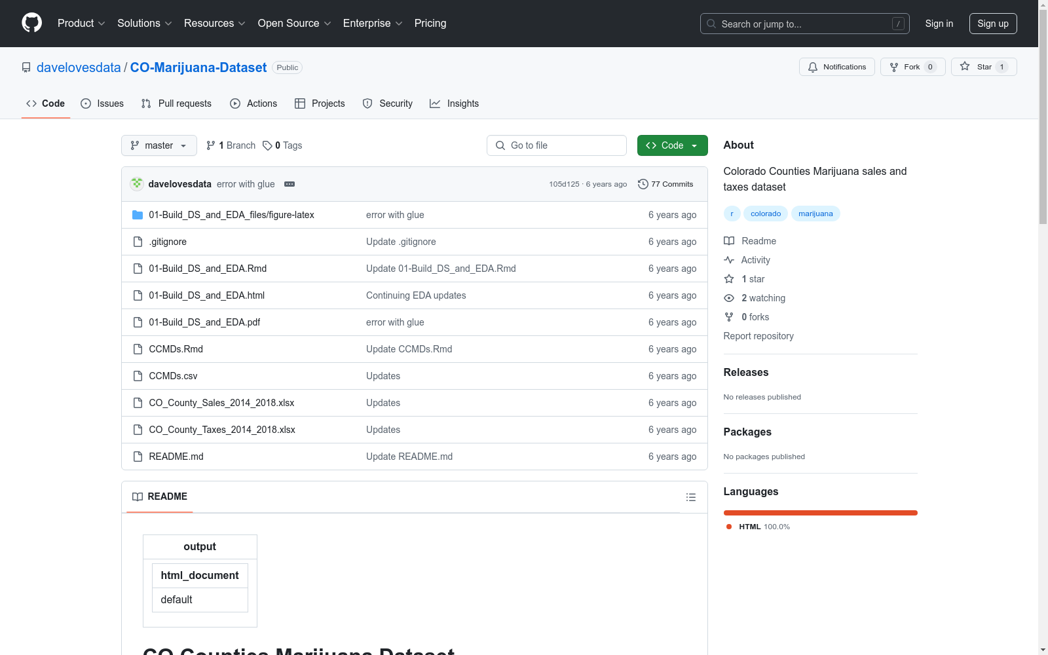The image size is (1048, 655).
Task: Open the 'r' topic tag
Action: click(x=732, y=214)
